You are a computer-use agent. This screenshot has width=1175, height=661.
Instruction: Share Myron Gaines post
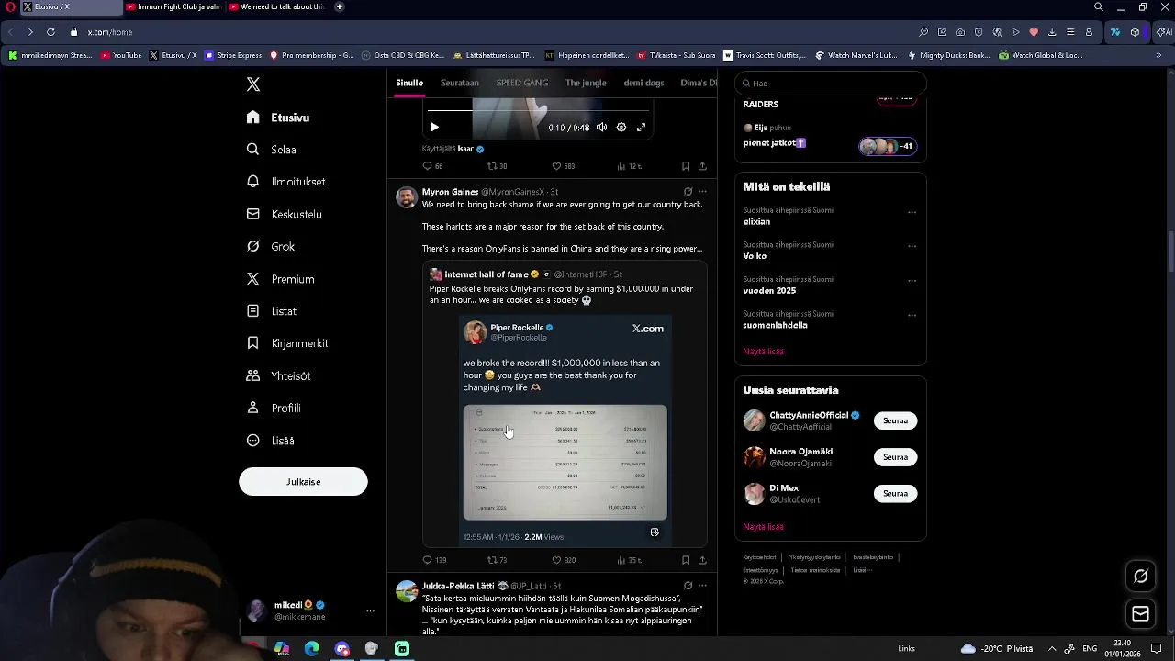pyautogui.click(x=702, y=560)
